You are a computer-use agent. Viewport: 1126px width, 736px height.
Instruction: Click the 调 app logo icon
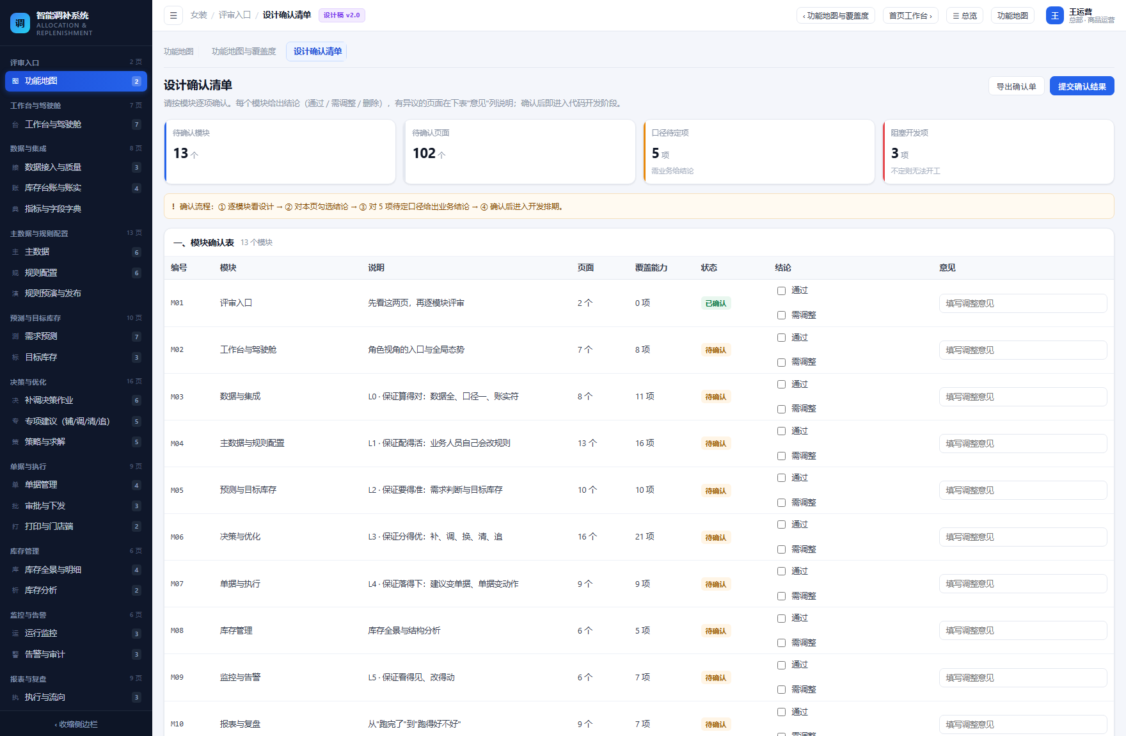point(20,23)
